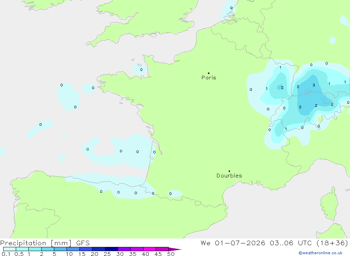350x256 pixels.
Task: Click the legend value label '0.1'
Action: pyautogui.click(x=6, y=254)
